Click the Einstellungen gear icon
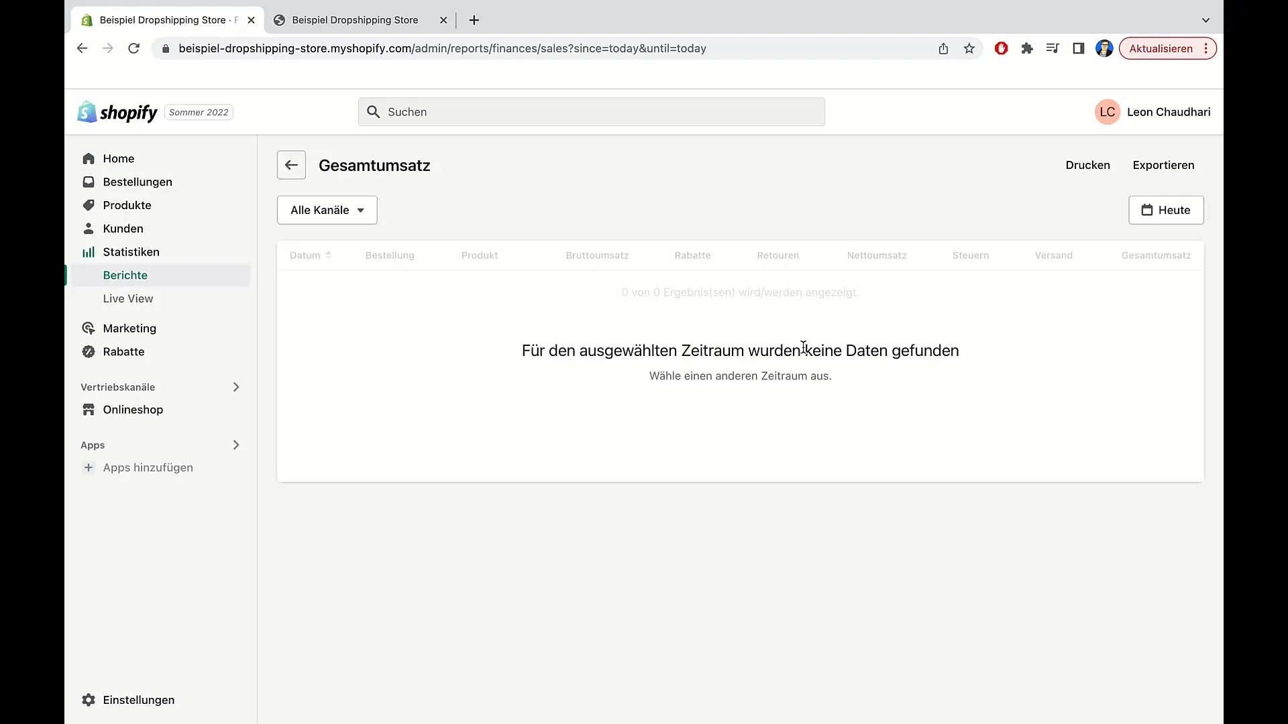Screen dimensions: 1288x724 (89, 699)
